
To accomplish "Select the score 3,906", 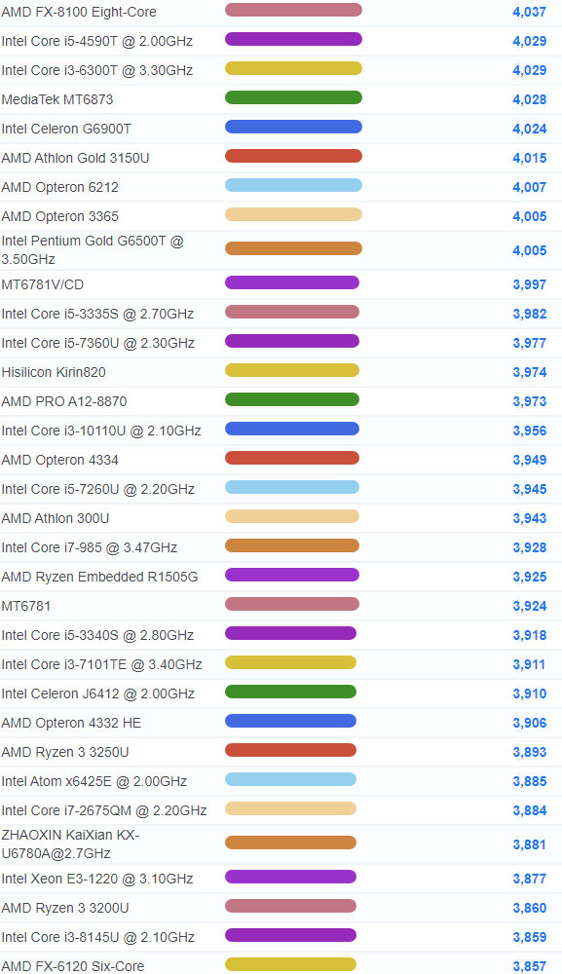I will pos(529,723).
